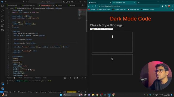The image size is (174, 97).
Task: Open terminal panel more actions
Action: [80, 78]
